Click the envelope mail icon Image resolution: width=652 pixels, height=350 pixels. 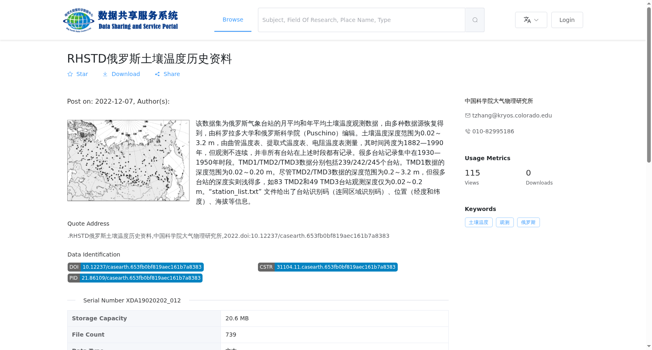pyautogui.click(x=468, y=115)
